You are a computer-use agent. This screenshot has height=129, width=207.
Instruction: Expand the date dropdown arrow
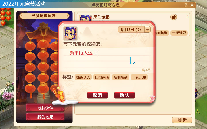147,29
